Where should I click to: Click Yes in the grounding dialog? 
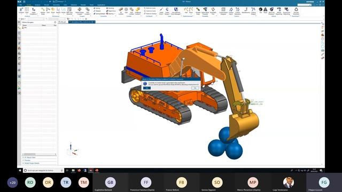[x=147, y=88]
